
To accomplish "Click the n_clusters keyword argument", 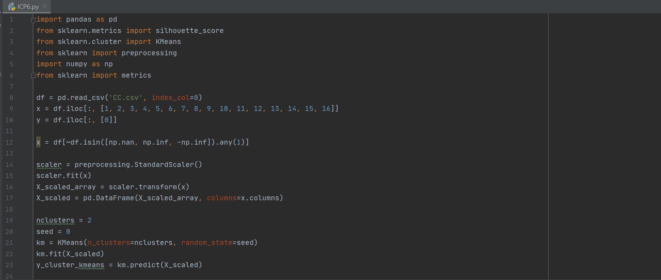I will click(109, 243).
